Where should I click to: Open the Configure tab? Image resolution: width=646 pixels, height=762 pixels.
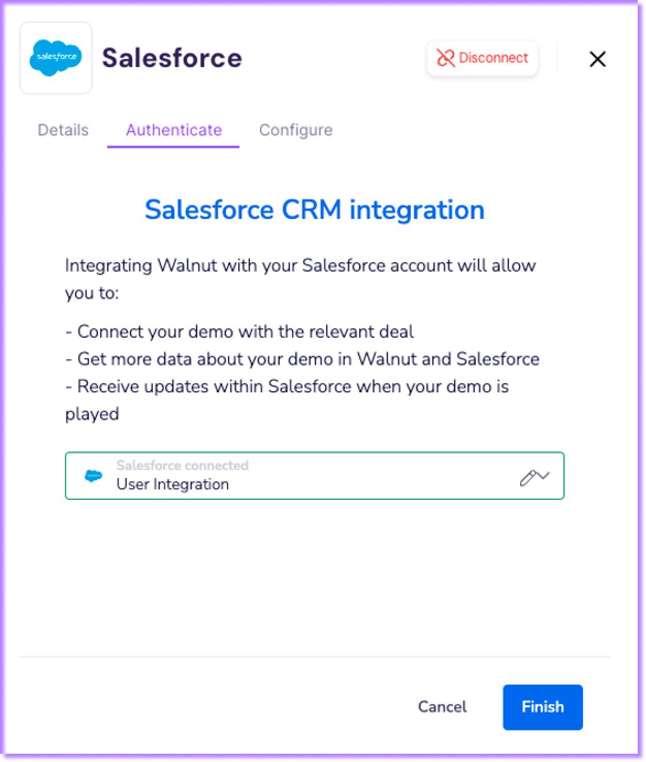[x=296, y=130]
